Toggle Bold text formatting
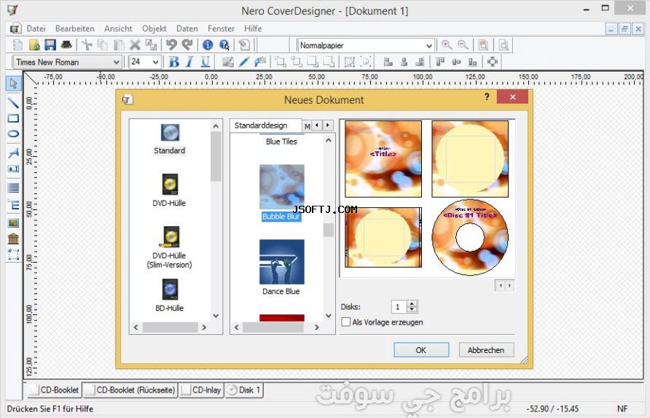This screenshot has height=418, width=650. [173, 62]
